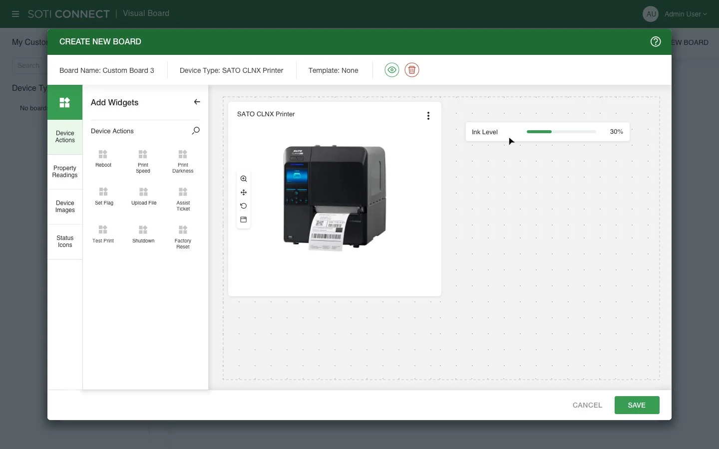The height and width of the screenshot is (449, 719).
Task: Click the bottom window icon on image toolbar
Action: tap(244, 220)
